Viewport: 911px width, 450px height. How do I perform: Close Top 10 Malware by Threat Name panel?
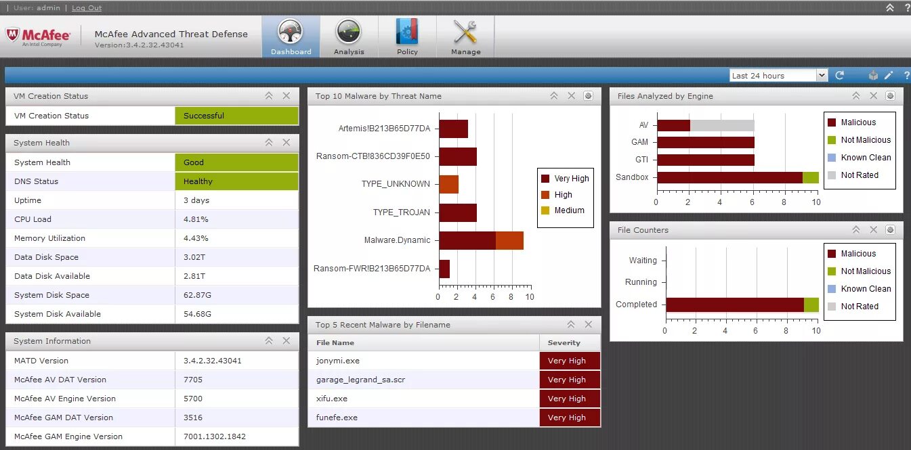pyautogui.click(x=571, y=96)
